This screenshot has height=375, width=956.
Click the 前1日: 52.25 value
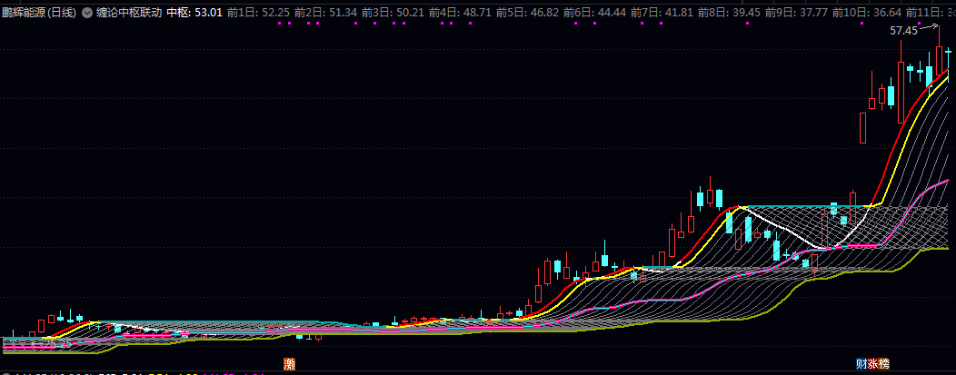(258, 12)
